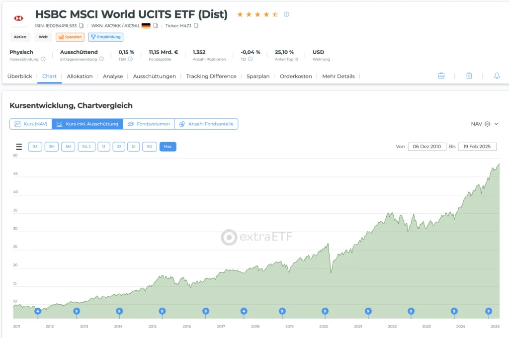Click the Empfehlung badge

coord(105,37)
